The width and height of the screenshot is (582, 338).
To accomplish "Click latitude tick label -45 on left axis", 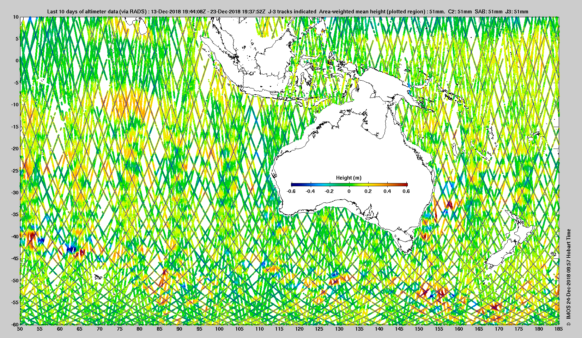I will 15,259.
